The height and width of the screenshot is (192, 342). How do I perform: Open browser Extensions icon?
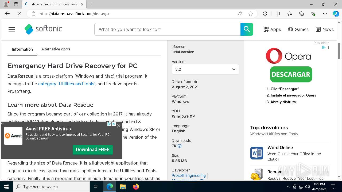pos(265,14)
